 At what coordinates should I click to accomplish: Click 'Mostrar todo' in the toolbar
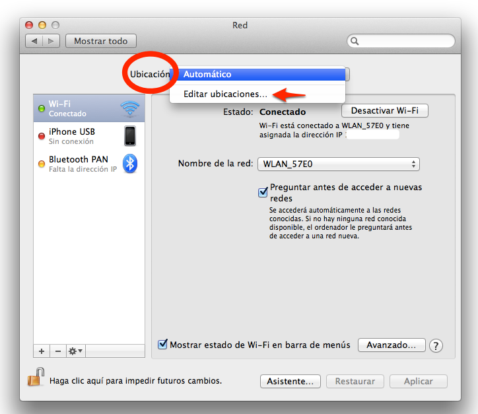coord(100,41)
